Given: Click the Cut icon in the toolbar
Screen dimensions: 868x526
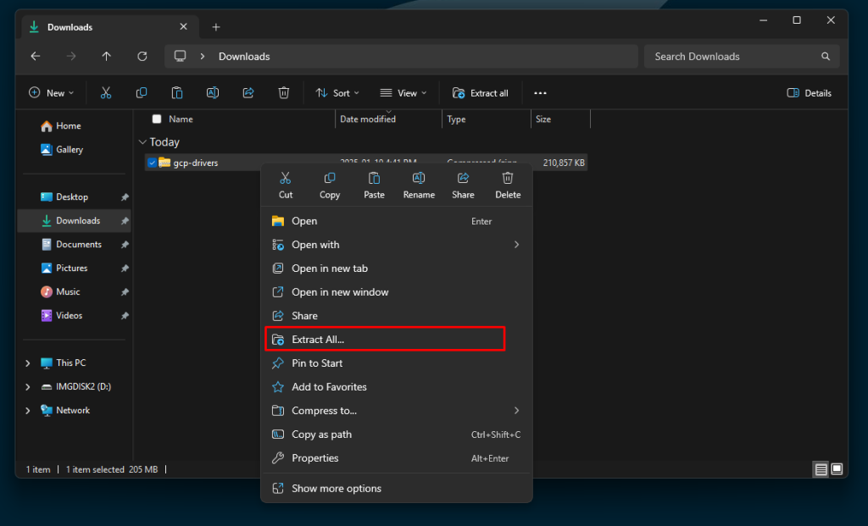Looking at the screenshot, I should click(x=105, y=92).
